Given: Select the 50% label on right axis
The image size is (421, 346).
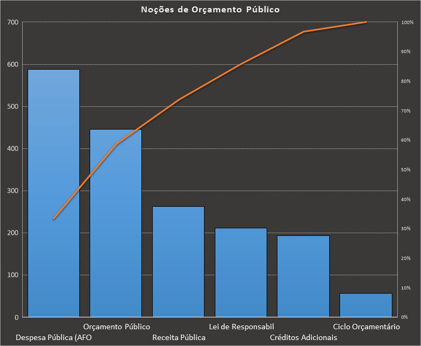Looking at the screenshot, I should (x=406, y=169).
